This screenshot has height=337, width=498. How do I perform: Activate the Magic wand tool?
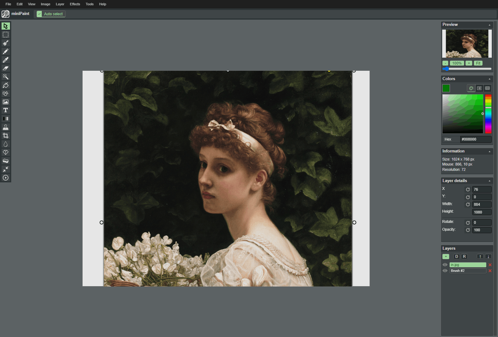(x=6, y=77)
